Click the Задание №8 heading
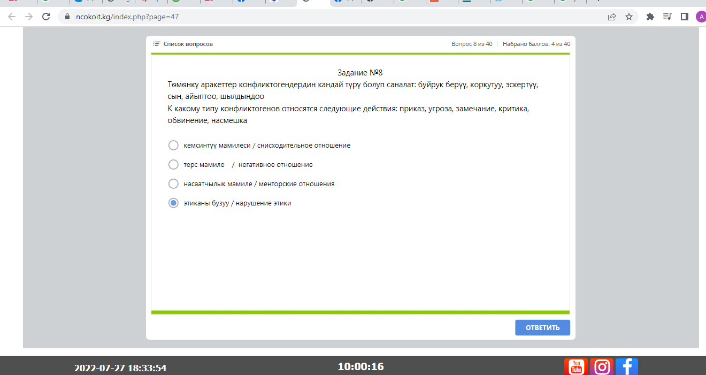This screenshot has width=706, height=375. [x=360, y=73]
